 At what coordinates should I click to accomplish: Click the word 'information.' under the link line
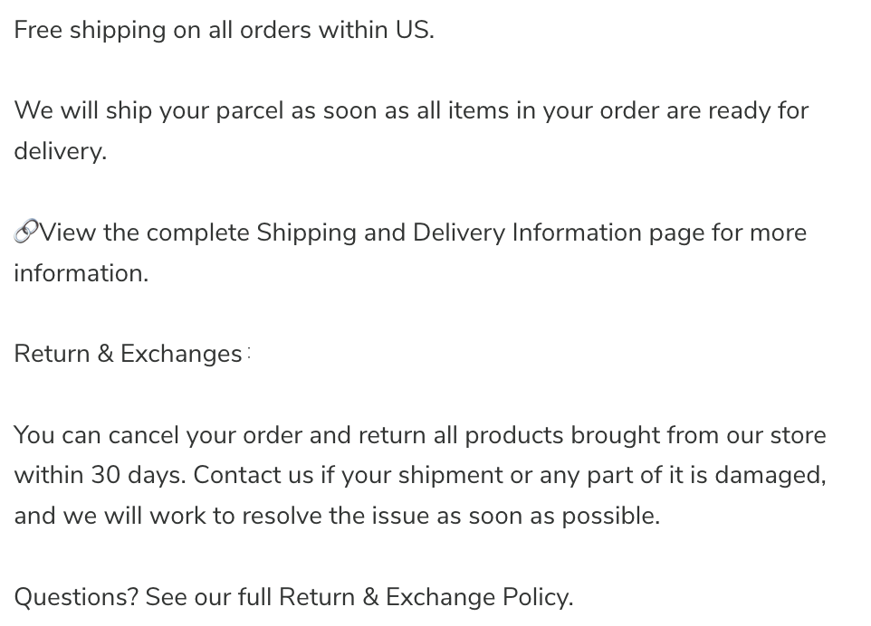click(81, 273)
